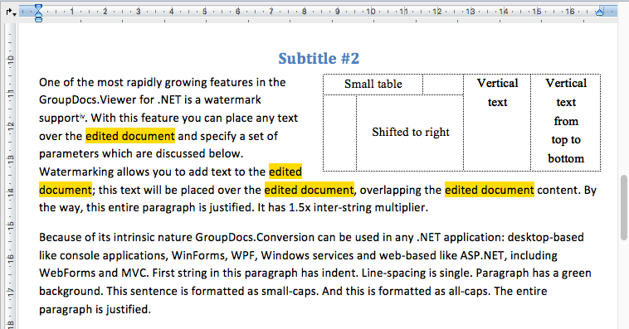Select the right indent marker on ruler
629x329 pixels.
tap(599, 12)
